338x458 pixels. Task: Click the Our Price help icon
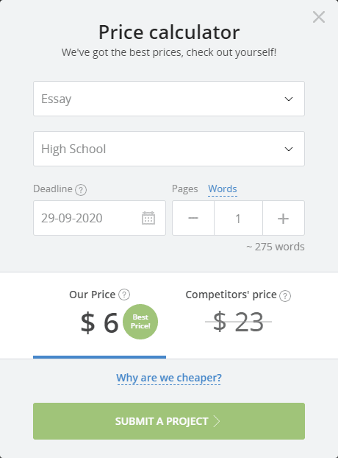124,295
